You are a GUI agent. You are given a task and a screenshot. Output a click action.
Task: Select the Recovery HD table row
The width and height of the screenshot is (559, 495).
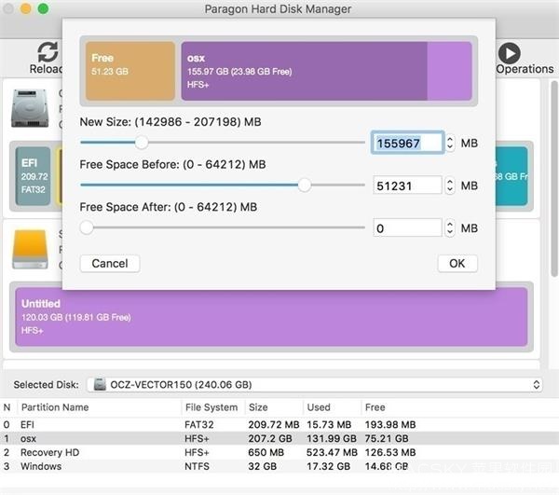[x=279, y=452]
